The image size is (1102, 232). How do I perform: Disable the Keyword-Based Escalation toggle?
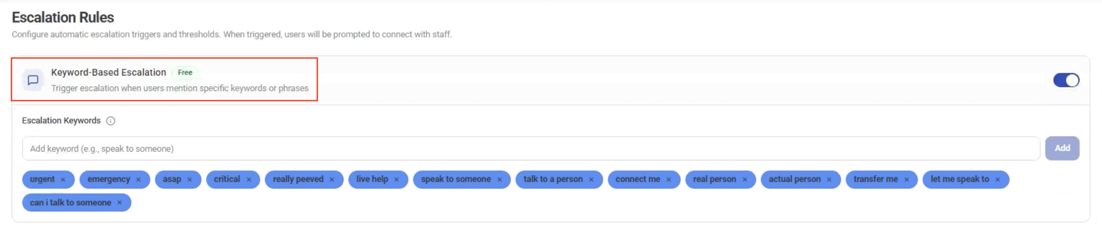pyautogui.click(x=1066, y=80)
